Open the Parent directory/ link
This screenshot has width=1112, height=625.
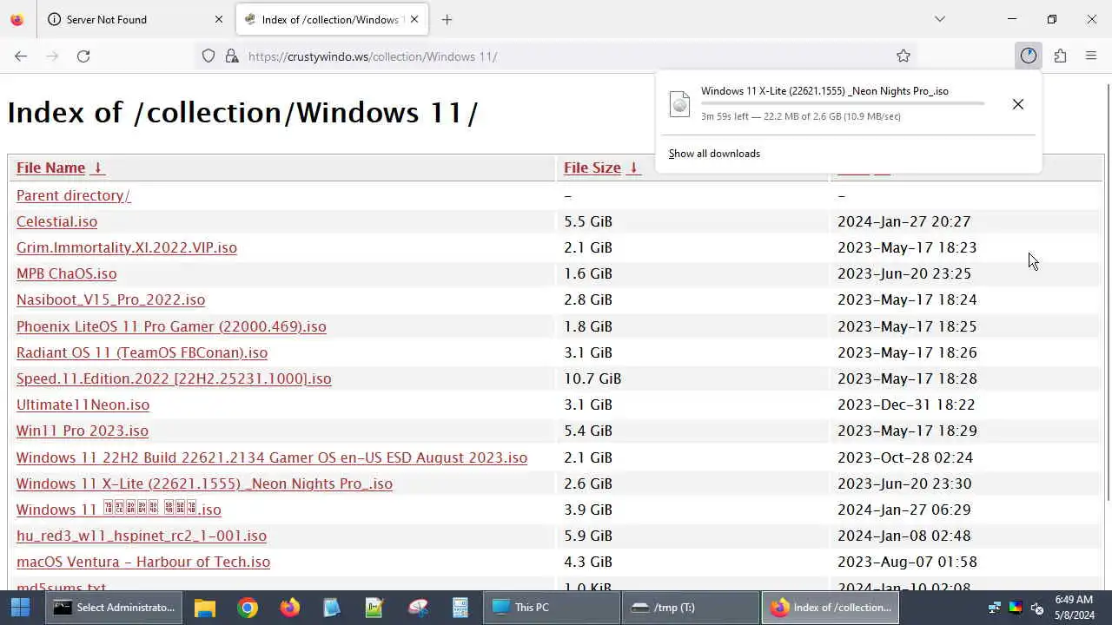tap(74, 195)
